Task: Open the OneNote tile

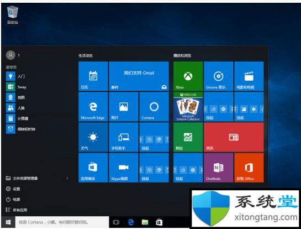Action: [219, 168]
